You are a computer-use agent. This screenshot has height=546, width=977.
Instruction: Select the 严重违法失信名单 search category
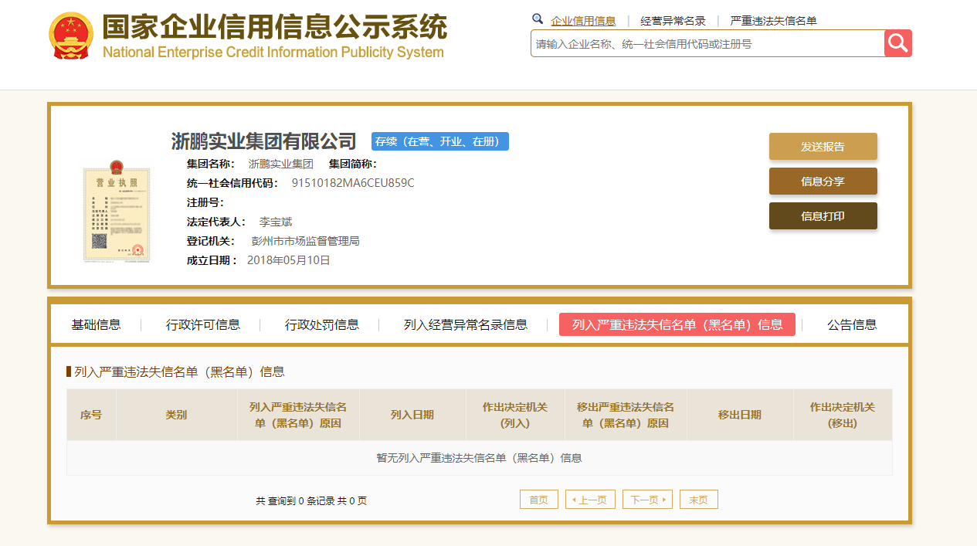(773, 21)
